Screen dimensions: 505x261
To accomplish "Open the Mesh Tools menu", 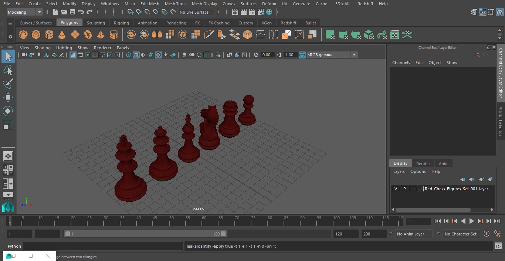I will coord(175,4).
